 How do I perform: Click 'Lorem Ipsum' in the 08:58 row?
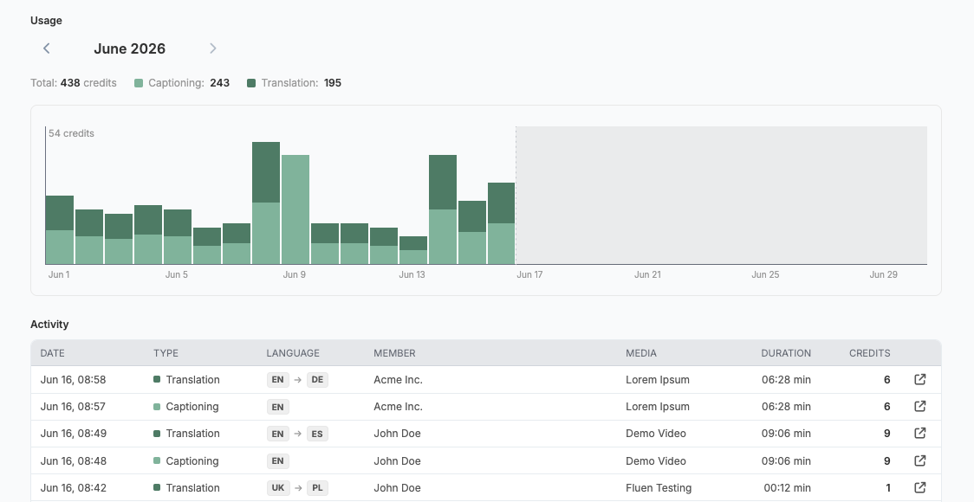(657, 380)
